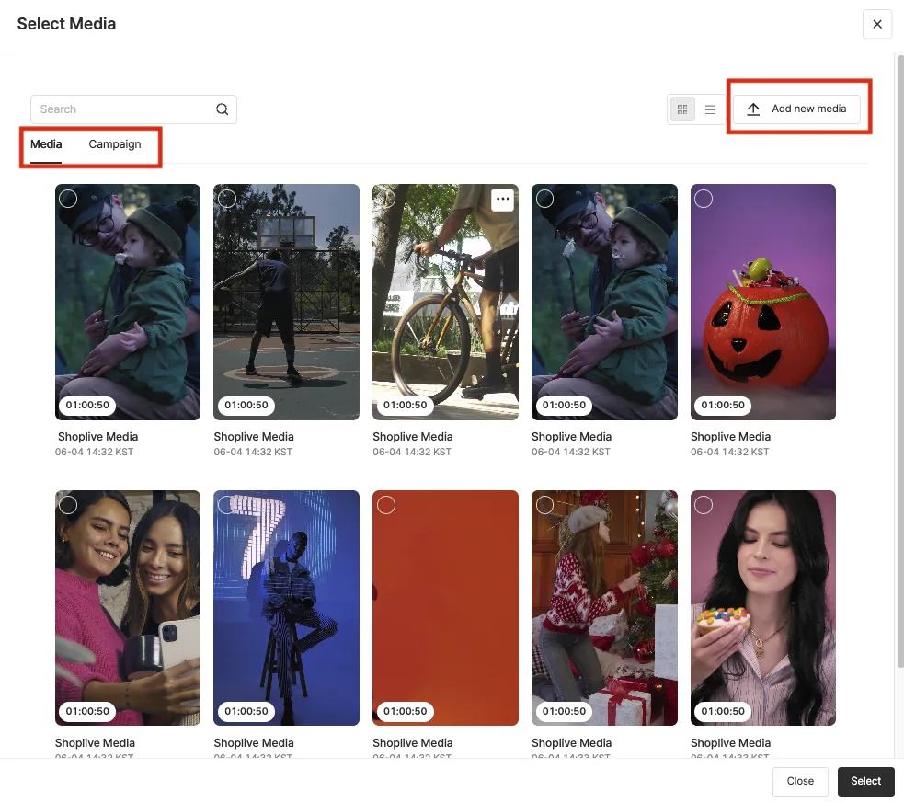
Task: Select the Halloween pumpkin video checkbox
Action: pyautogui.click(x=704, y=199)
